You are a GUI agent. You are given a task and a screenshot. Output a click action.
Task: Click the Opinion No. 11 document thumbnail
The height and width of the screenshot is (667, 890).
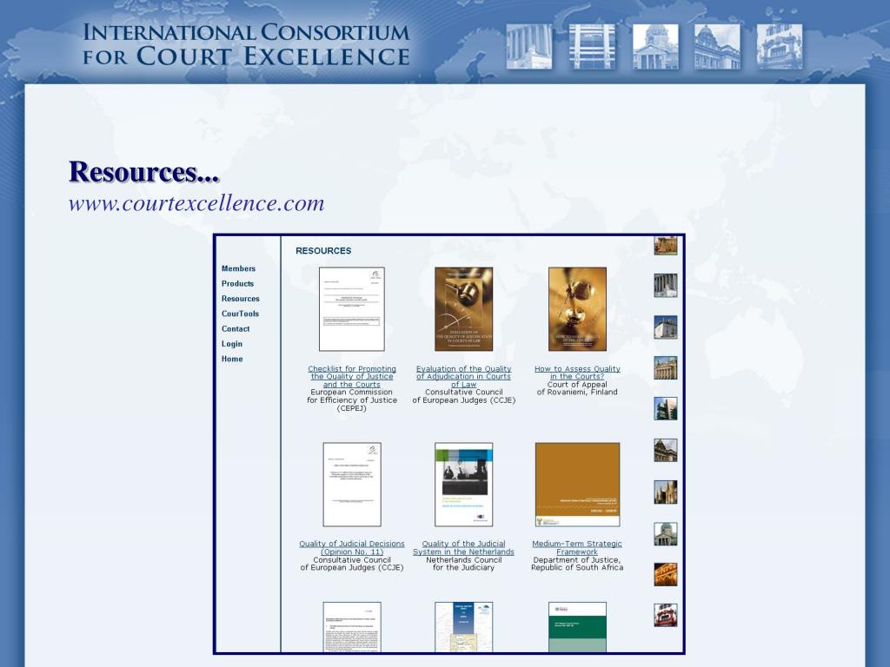(352, 485)
